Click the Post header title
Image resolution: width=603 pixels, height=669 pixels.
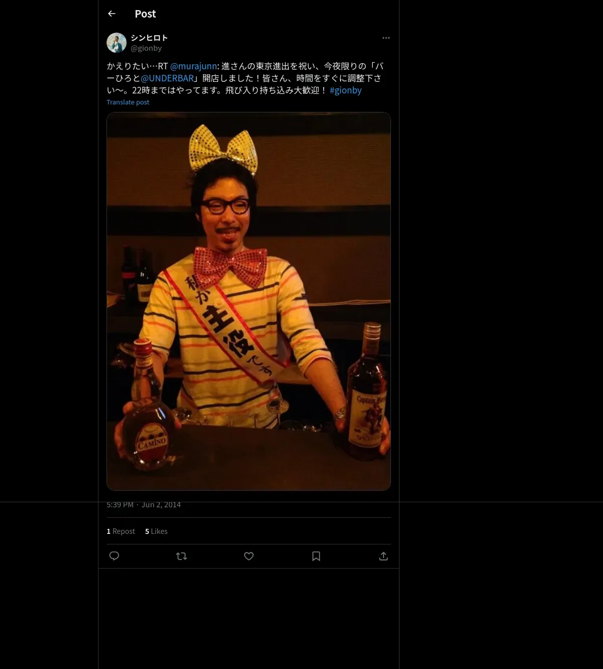pos(145,14)
